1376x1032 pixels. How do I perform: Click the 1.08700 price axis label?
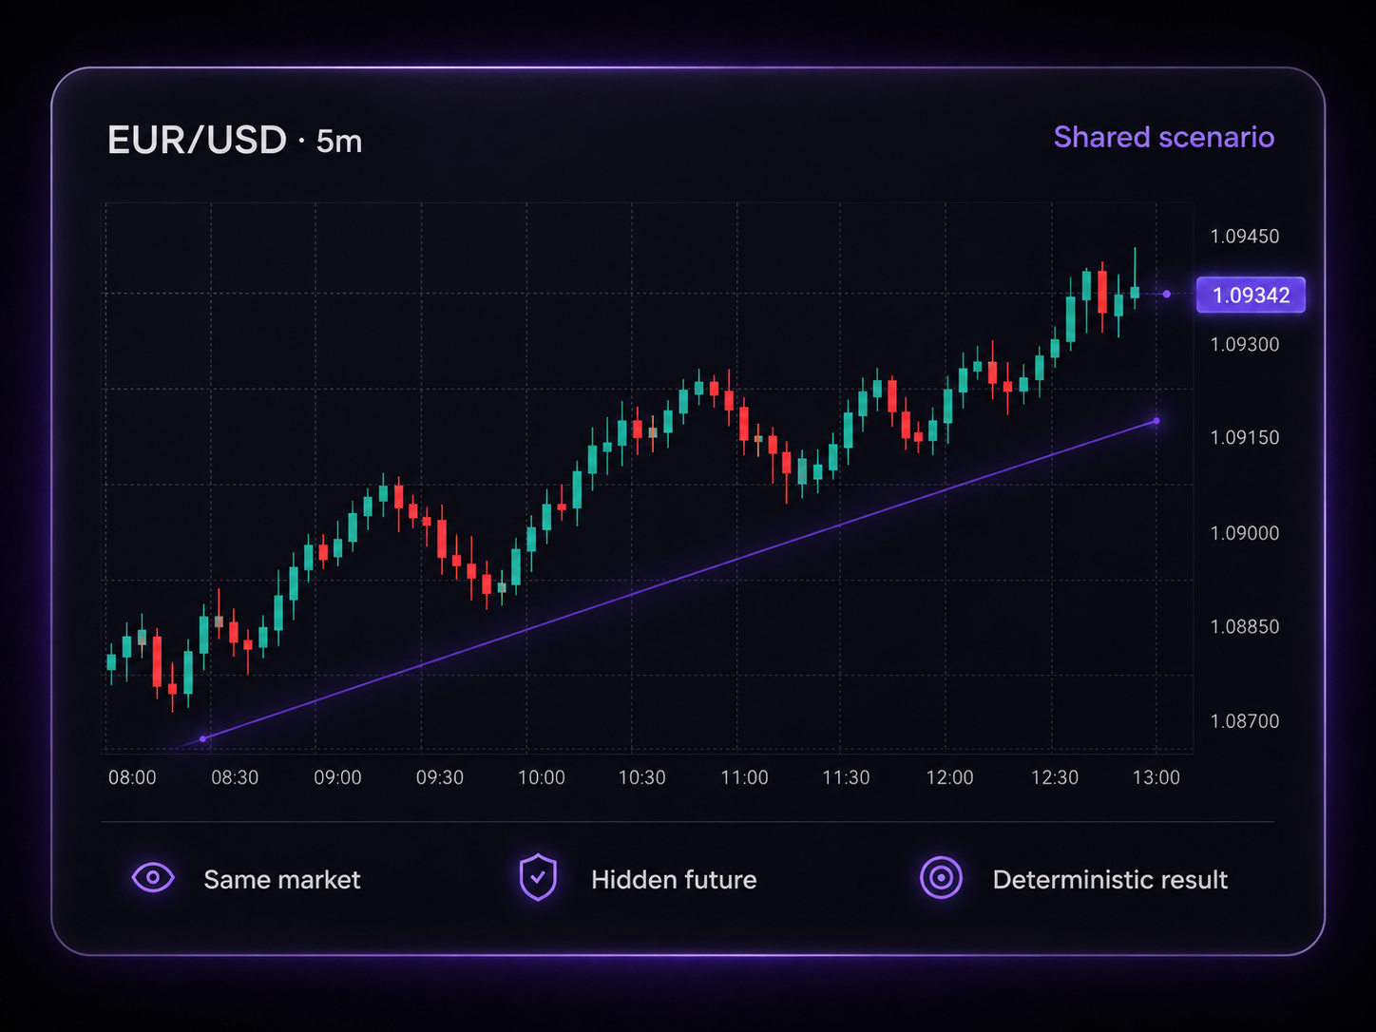tap(1244, 721)
